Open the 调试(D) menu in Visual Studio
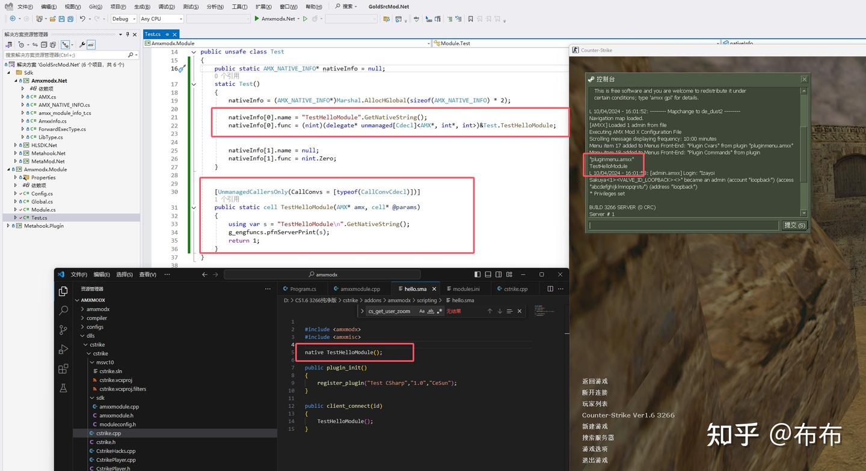The image size is (866, 471). pyautogui.click(x=166, y=7)
